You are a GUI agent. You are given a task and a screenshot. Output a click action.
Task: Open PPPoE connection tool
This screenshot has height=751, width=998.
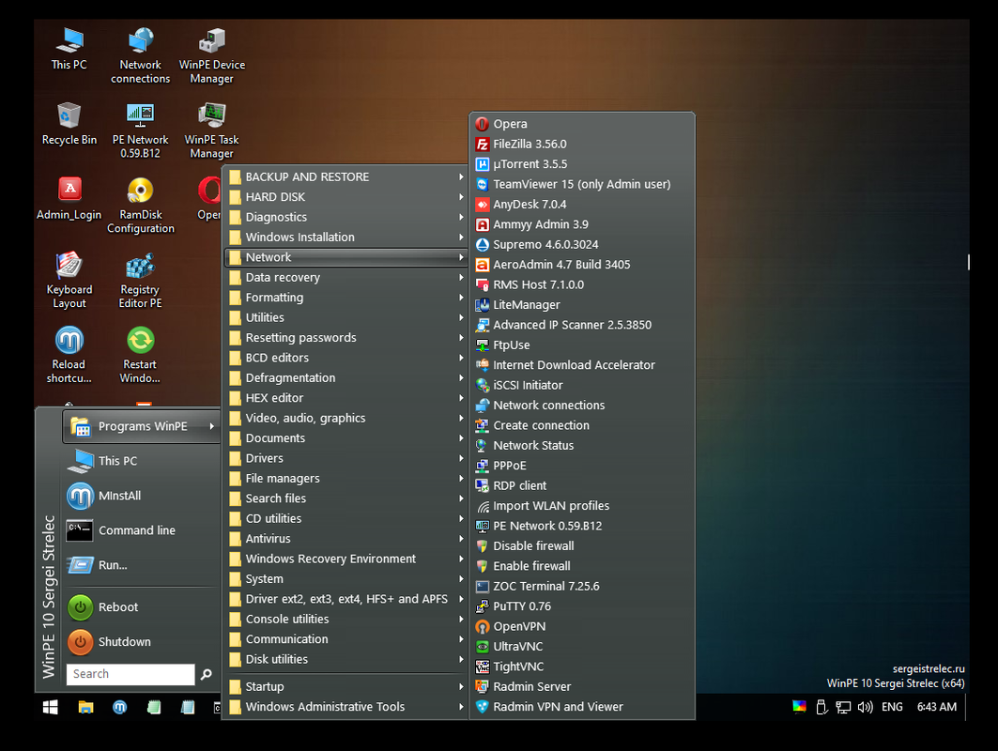tap(582, 466)
